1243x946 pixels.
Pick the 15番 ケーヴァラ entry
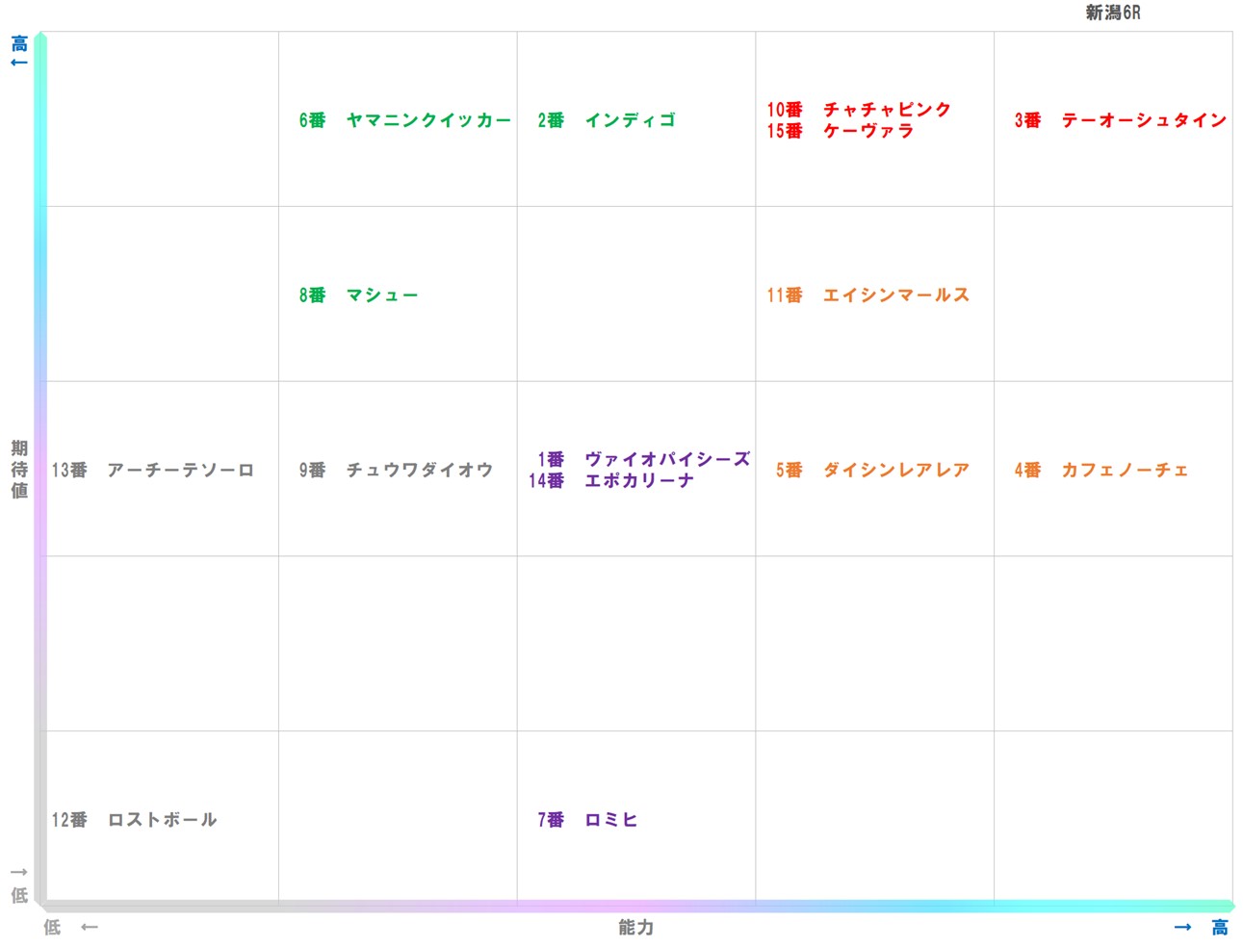point(840,131)
